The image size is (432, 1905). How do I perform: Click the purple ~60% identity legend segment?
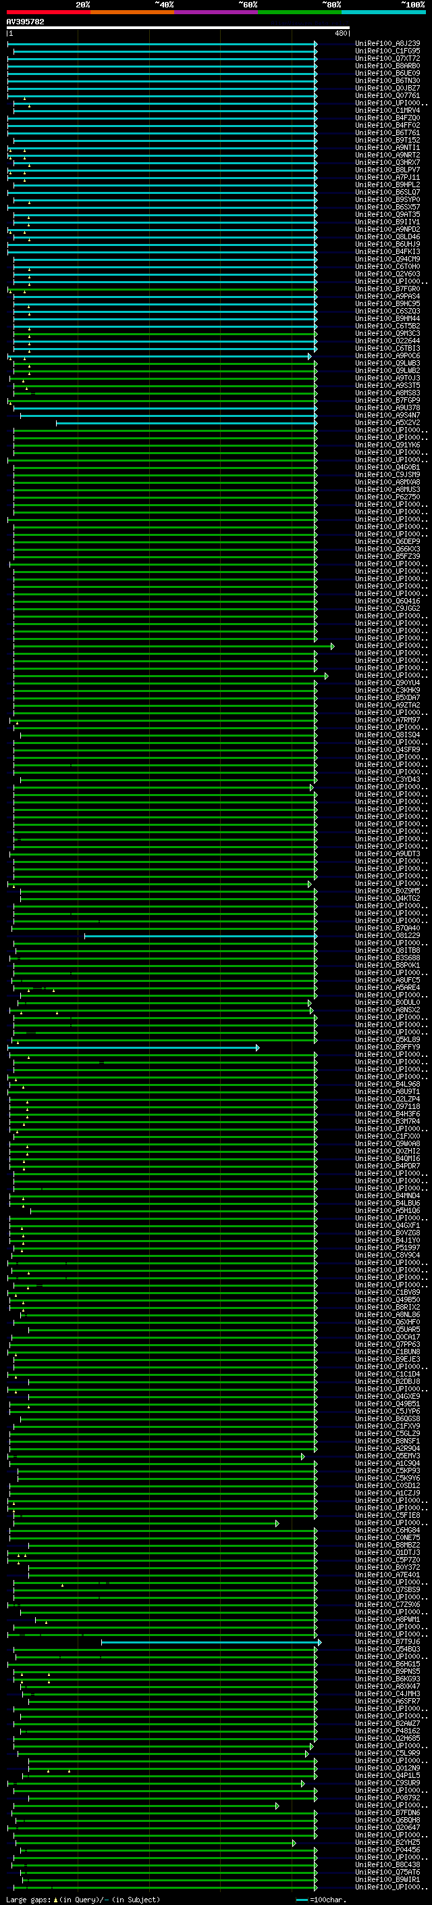(x=217, y=12)
